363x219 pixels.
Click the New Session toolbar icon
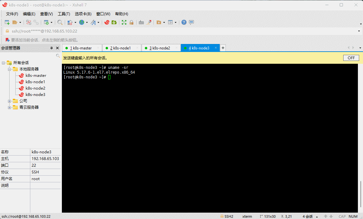[7, 22]
